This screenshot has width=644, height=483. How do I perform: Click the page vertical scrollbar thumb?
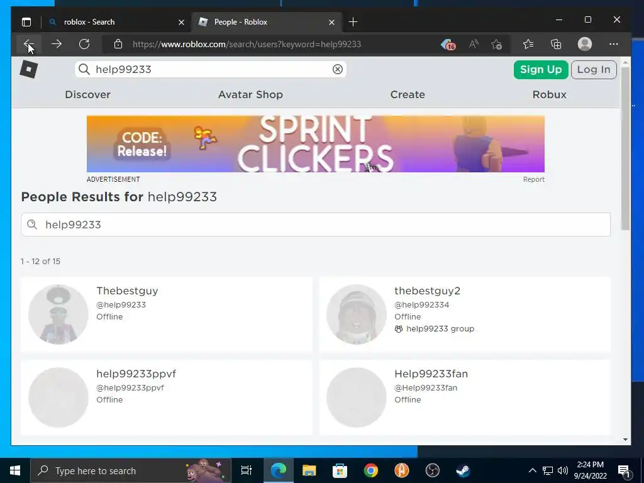pyautogui.click(x=625, y=148)
